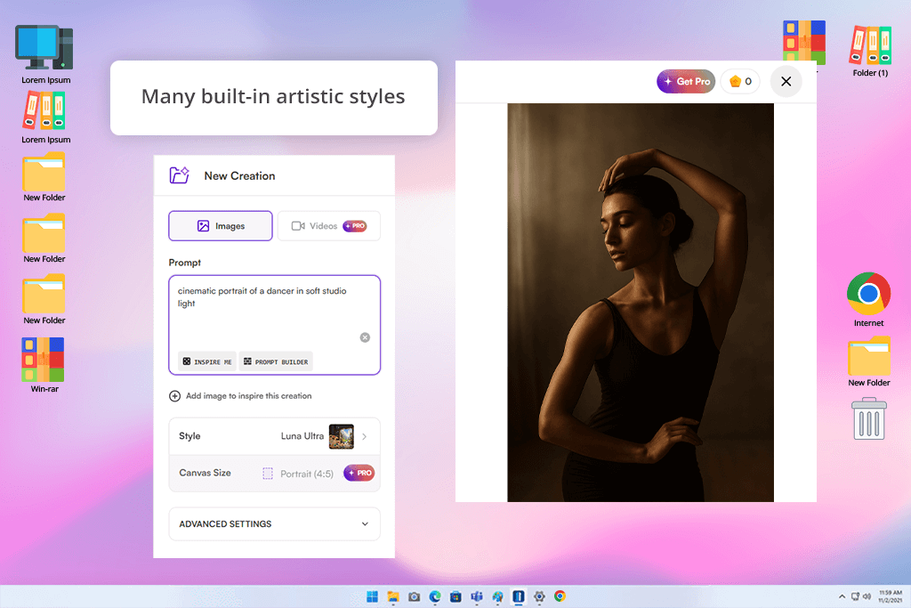Open Microsoft Teams from the taskbar

[x=477, y=596]
